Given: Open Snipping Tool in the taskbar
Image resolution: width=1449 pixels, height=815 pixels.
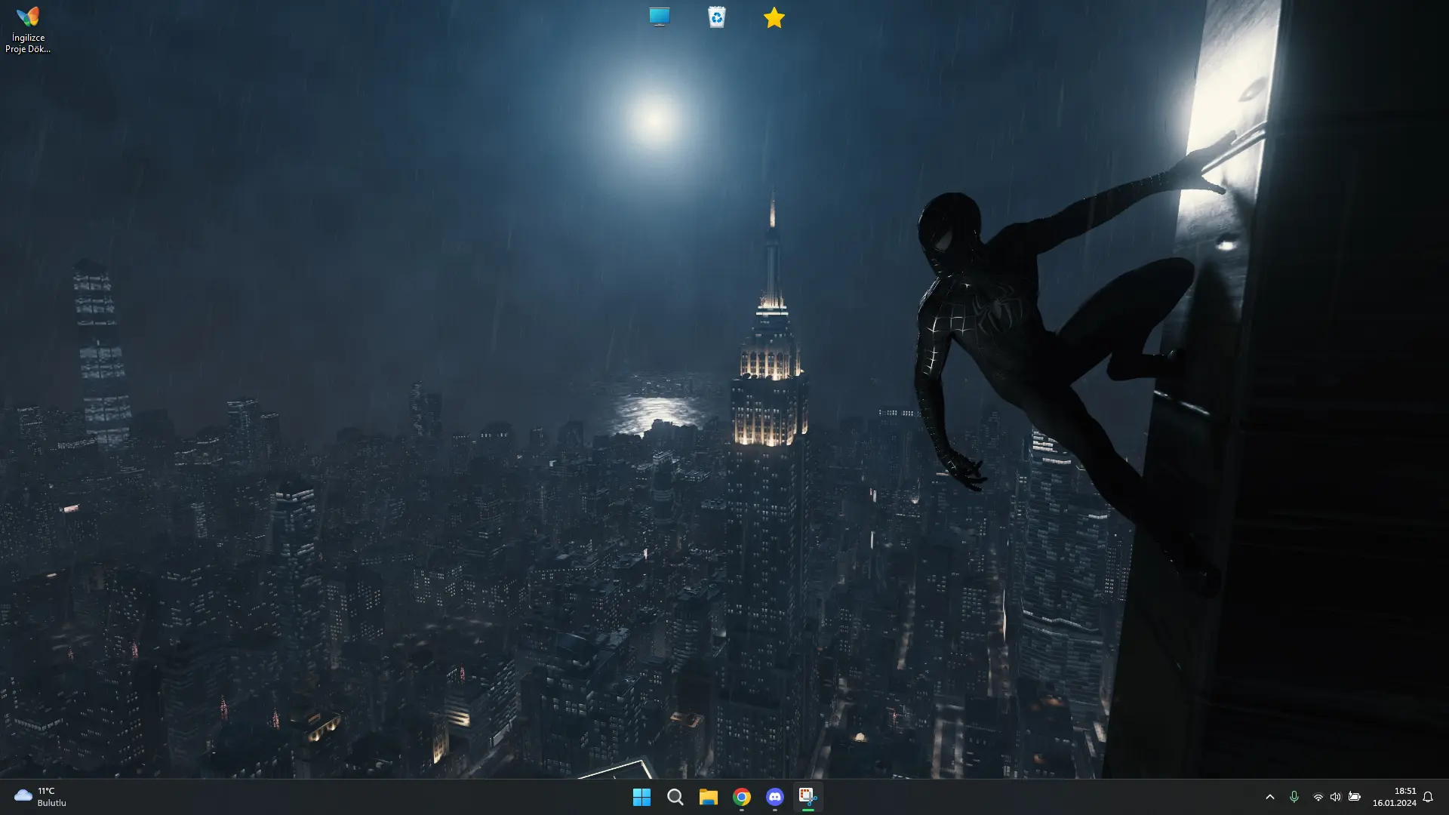Looking at the screenshot, I should tap(808, 797).
